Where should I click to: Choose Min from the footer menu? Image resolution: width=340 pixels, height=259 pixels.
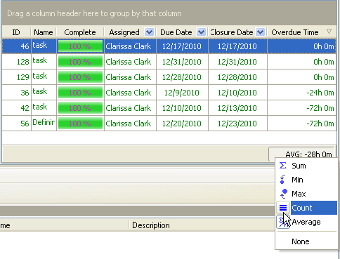306,180
